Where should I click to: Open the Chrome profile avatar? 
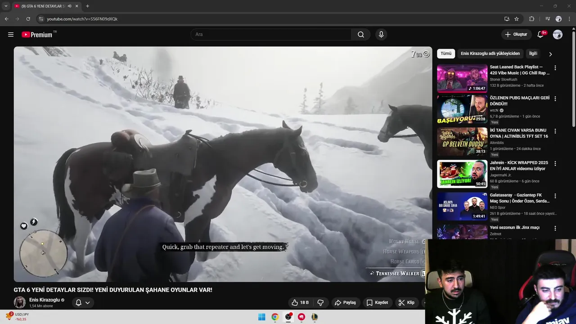[558, 19]
